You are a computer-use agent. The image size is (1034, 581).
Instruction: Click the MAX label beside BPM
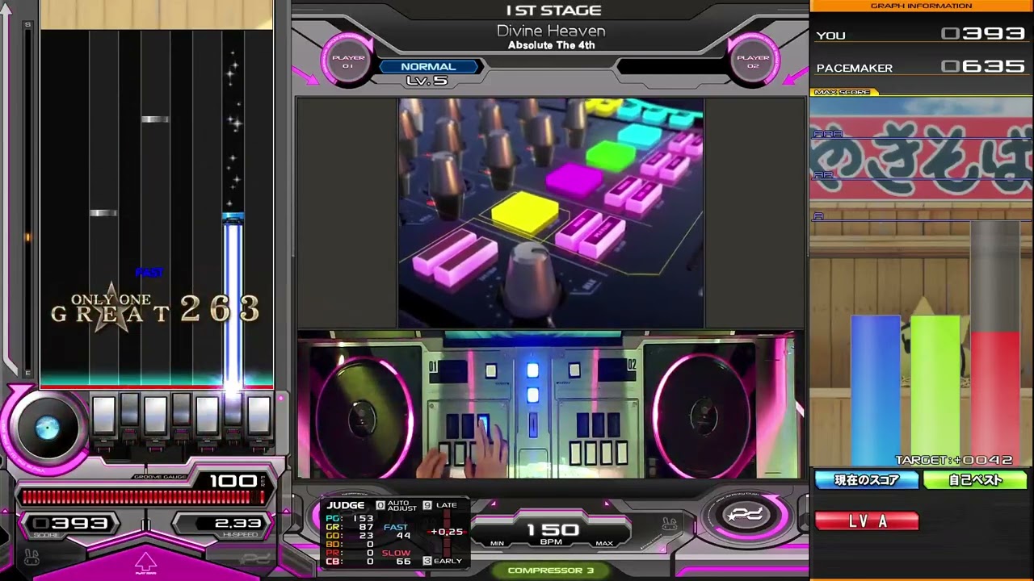click(604, 543)
